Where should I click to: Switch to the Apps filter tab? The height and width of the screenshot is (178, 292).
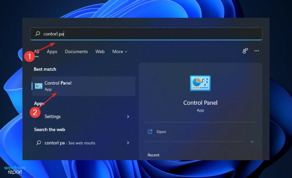pyautogui.click(x=52, y=52)
